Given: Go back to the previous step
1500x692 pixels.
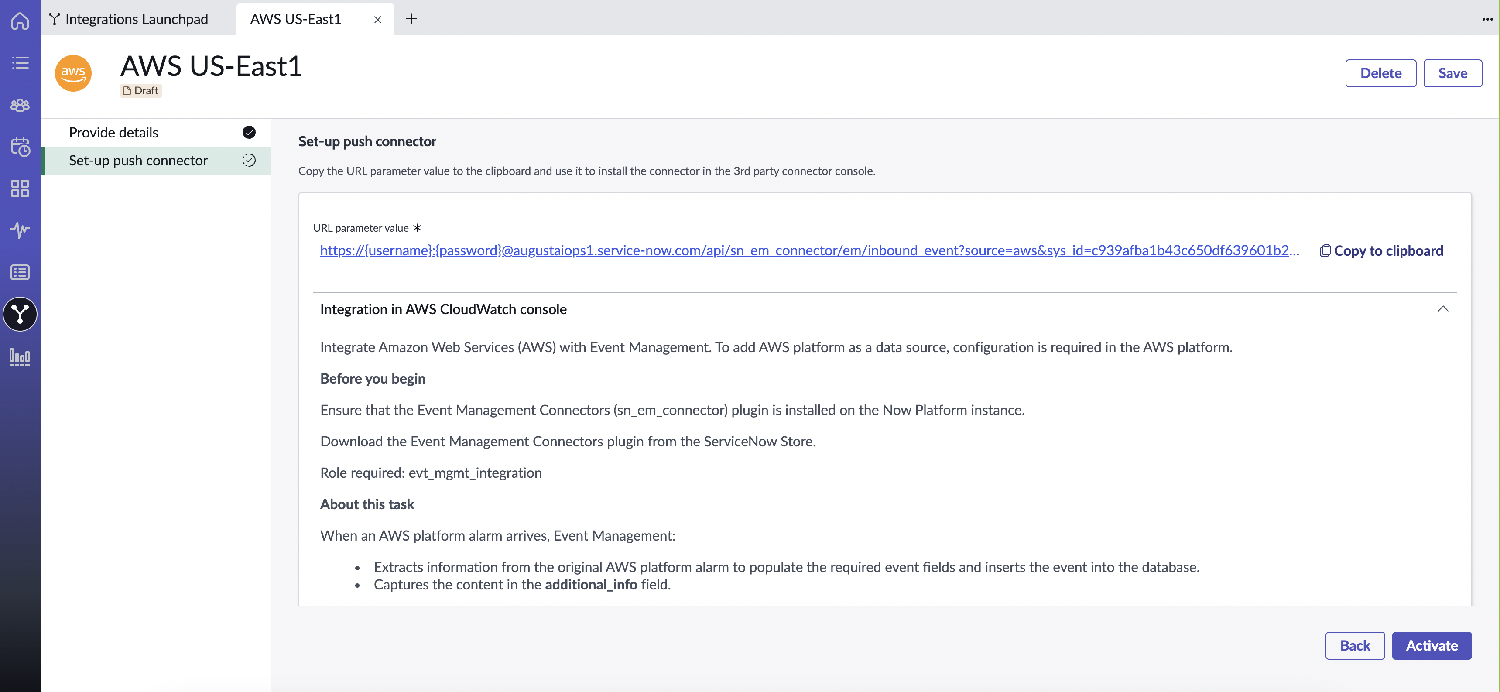Looking at the screenshot, I should tap(1355, 645).
